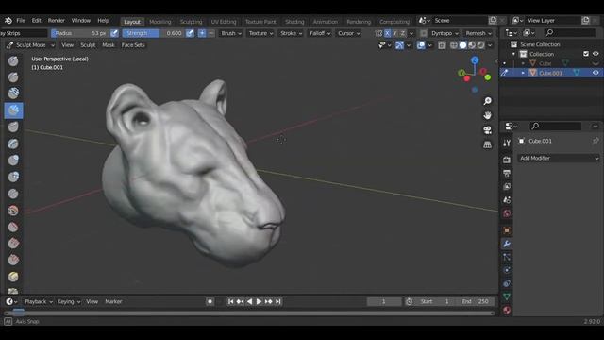Open Object Data properties tab
Image resolution: width=604 pixels, height=340 pixels.
(507, 297)
